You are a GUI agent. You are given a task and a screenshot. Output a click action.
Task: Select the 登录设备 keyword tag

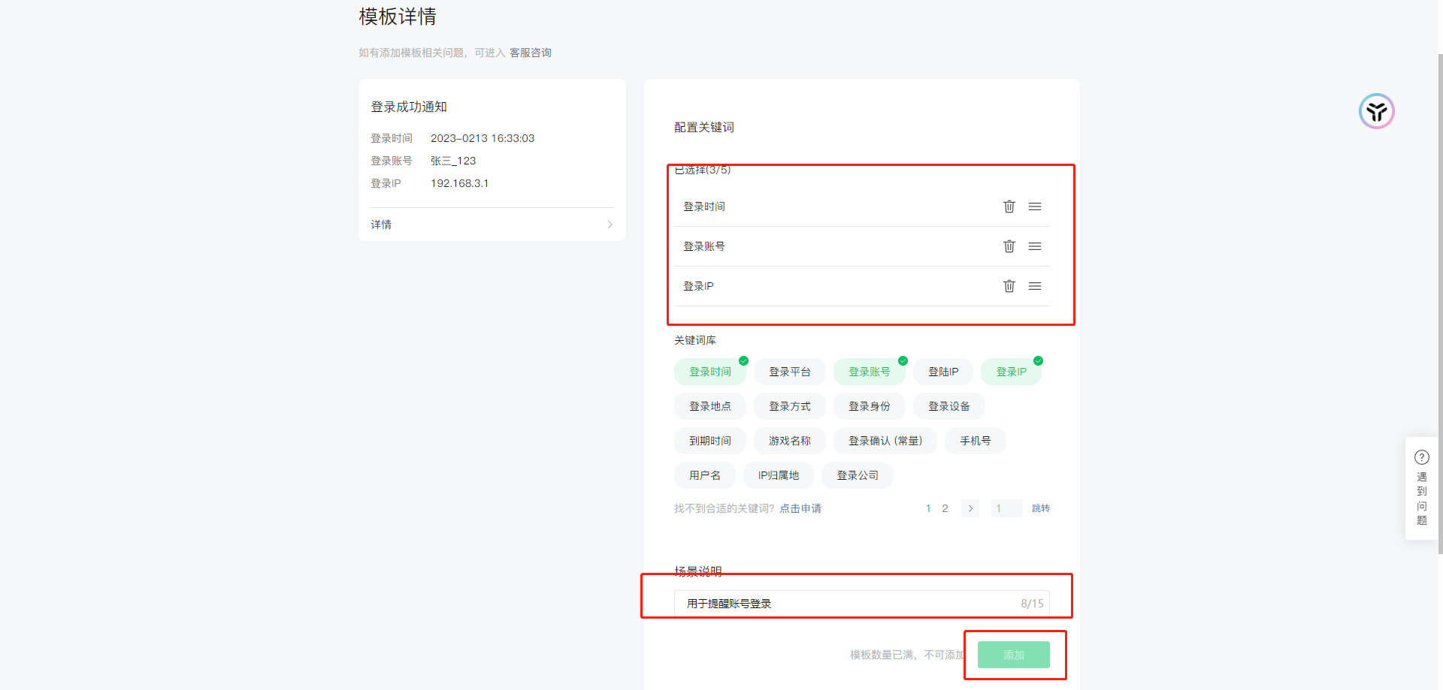[949, 406]
